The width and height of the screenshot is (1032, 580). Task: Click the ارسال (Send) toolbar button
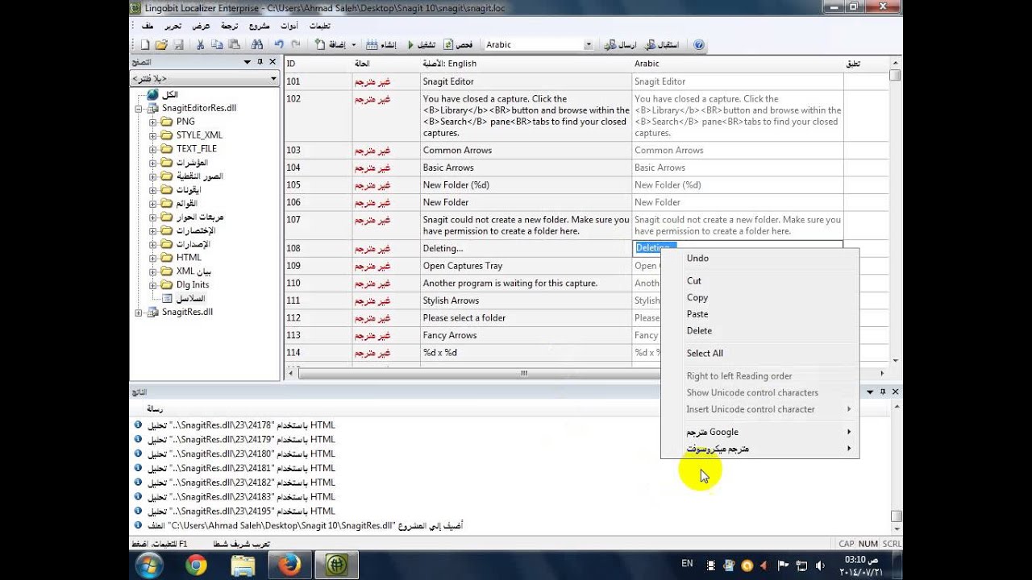619,45
